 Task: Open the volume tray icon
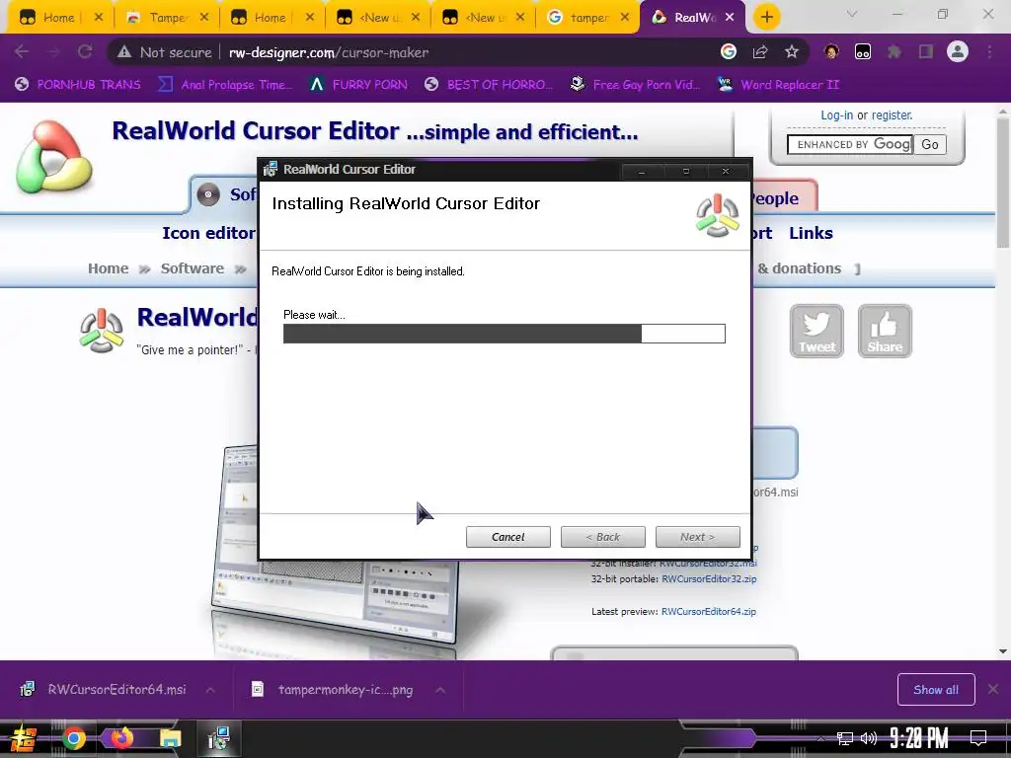click(869, 738)
